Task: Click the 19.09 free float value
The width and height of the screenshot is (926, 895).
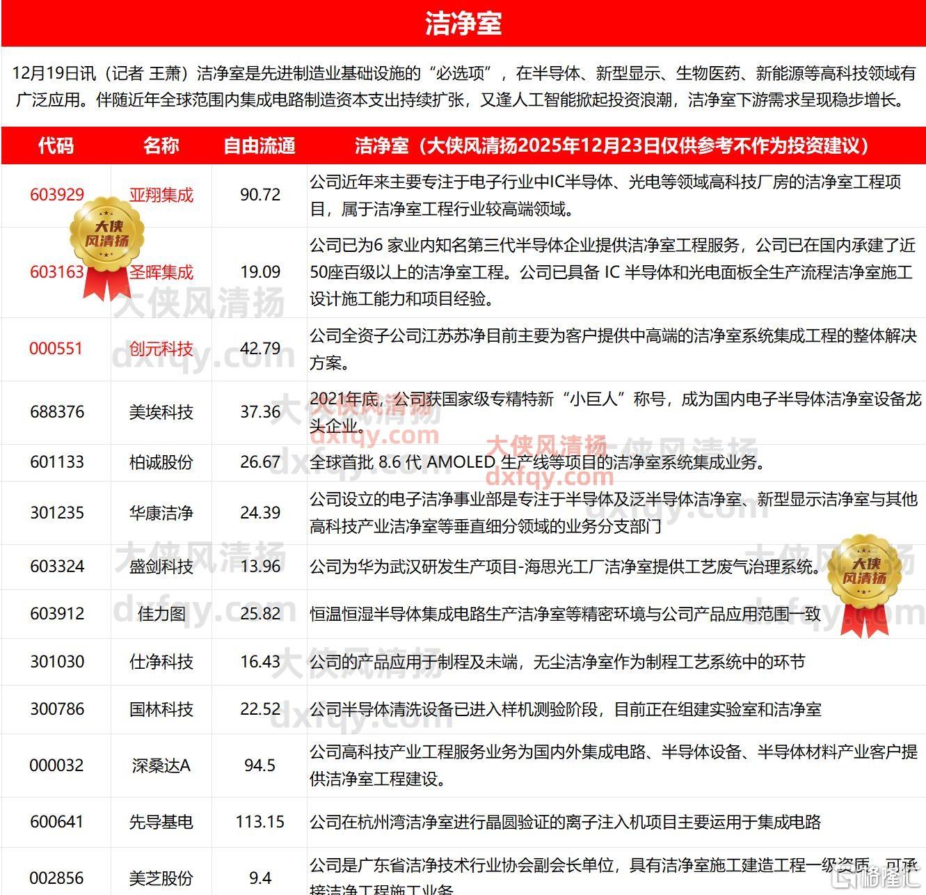Action: tap(260, 272)
